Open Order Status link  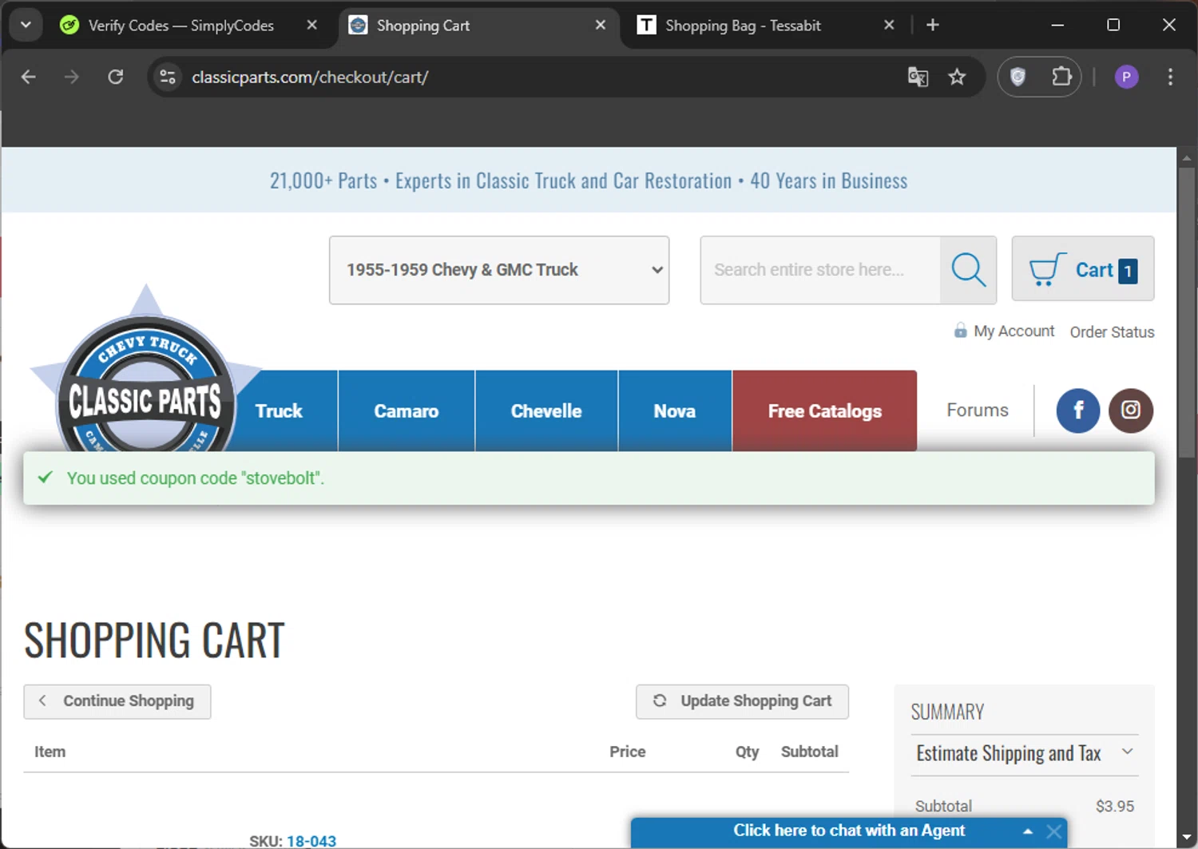click(x=1112, y=331)
